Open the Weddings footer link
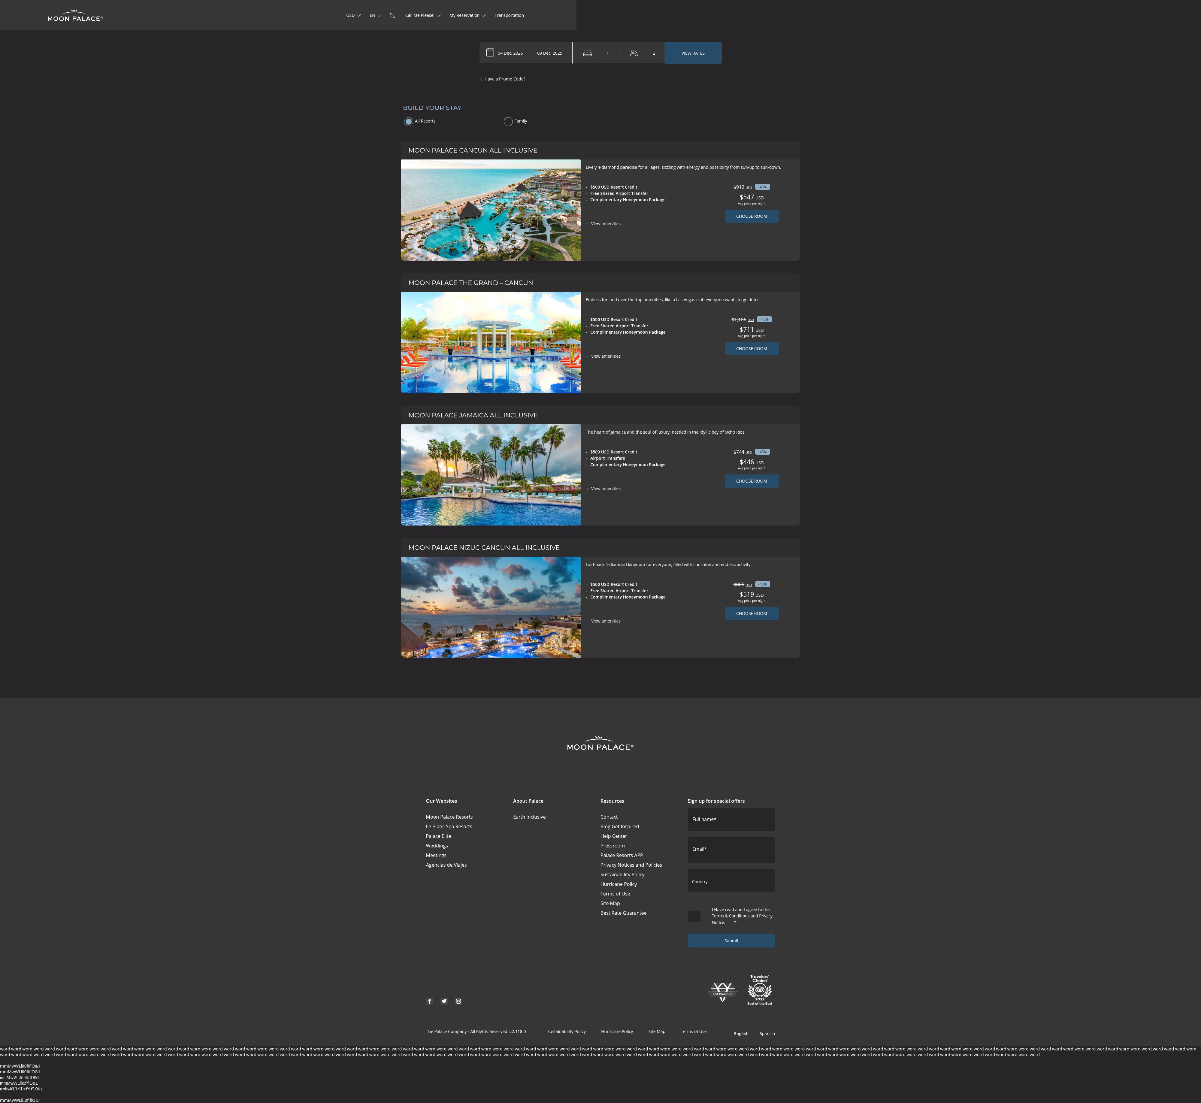The height and width of the screenshot is (1103, 1201). pos(437,846)
